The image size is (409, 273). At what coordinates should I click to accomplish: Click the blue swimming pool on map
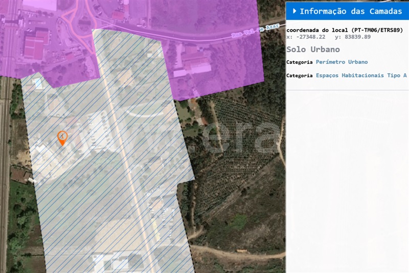(38, 83)
